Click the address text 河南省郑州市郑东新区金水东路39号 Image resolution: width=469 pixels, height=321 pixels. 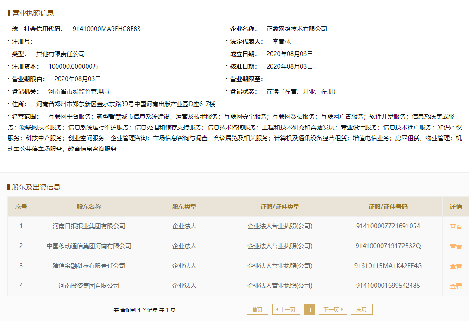pyautogui.click(x=85, y=104)
